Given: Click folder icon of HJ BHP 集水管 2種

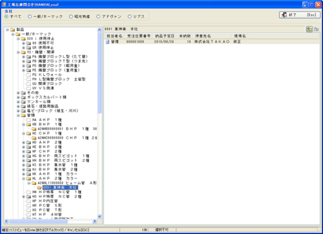Looking at the screenshot, I should coord(28,170).
